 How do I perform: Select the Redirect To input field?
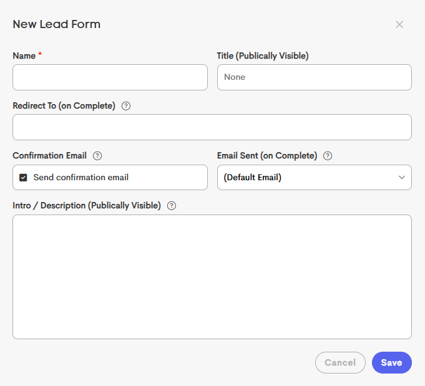click(212, 127)
